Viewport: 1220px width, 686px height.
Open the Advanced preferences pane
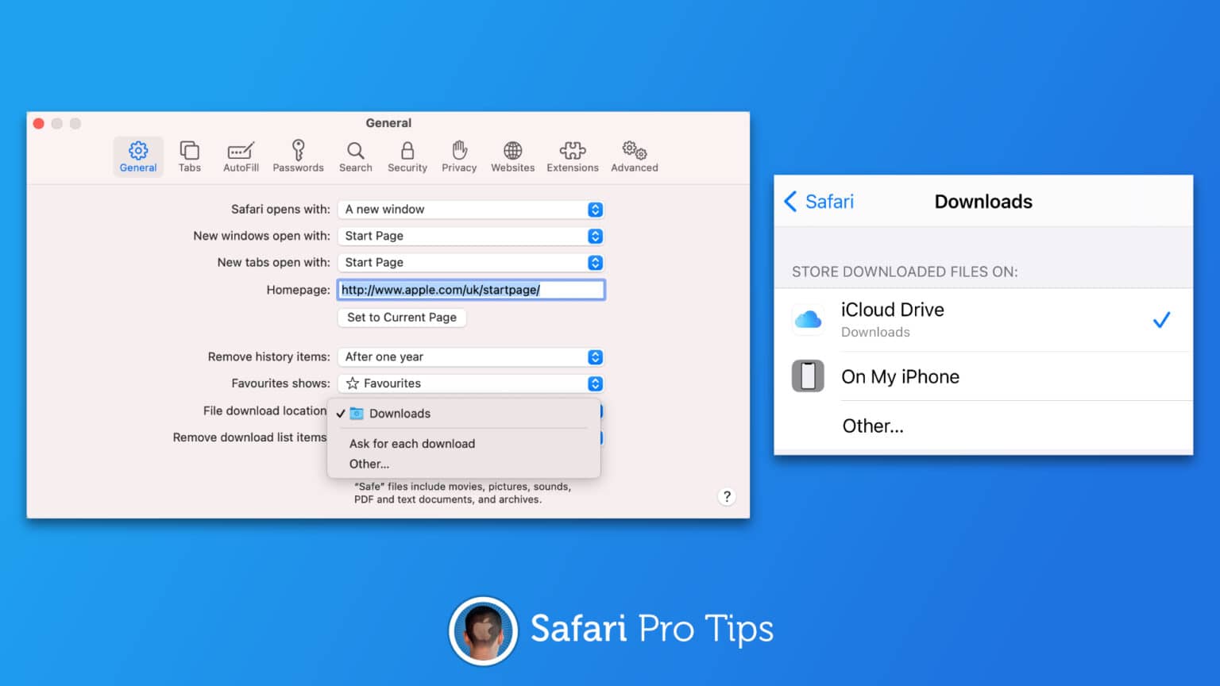click(635, 156)
